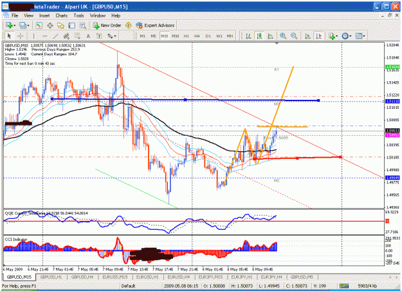This screenshot has width=402, height=291.
Task: Launch MetaEditor yellow diamond icon
Action: tap(128, 25)
